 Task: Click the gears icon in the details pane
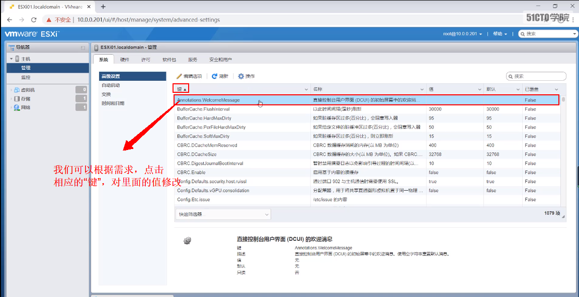[187, 241]
